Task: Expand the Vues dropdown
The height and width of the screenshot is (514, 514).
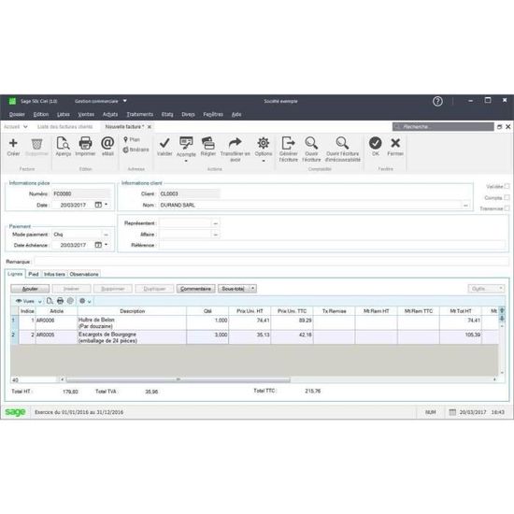Action: pos(39,301)
